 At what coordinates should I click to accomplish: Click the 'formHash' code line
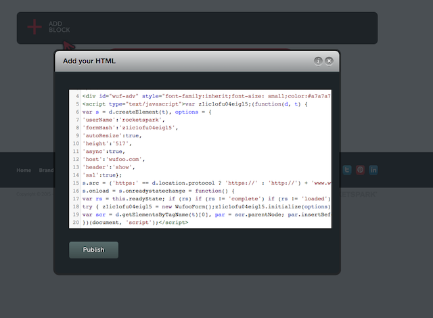130,128
